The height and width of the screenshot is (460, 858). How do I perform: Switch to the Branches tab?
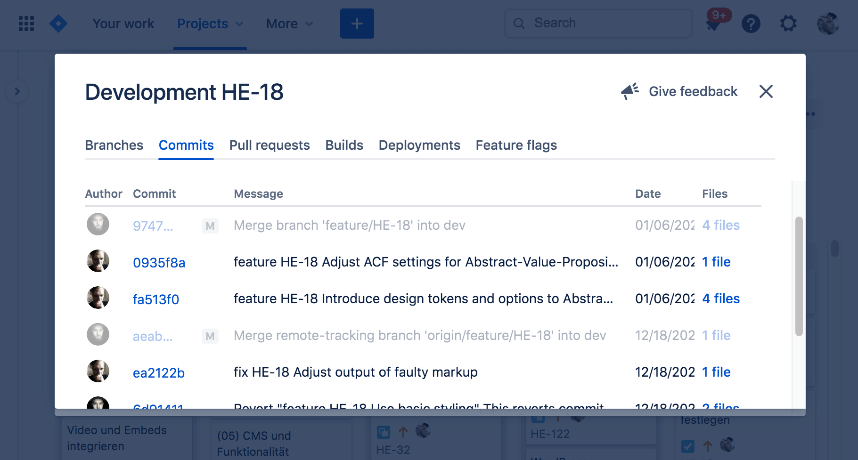click(x=114, y=145)
